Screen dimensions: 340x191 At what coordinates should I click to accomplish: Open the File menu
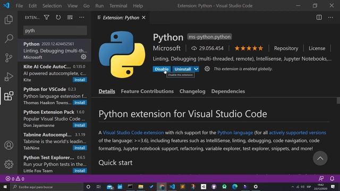point(19,6)
